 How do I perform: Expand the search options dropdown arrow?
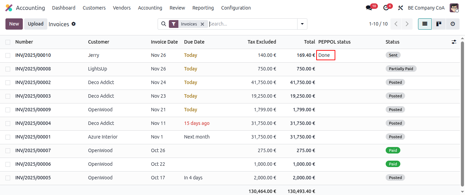click(302, 24)
